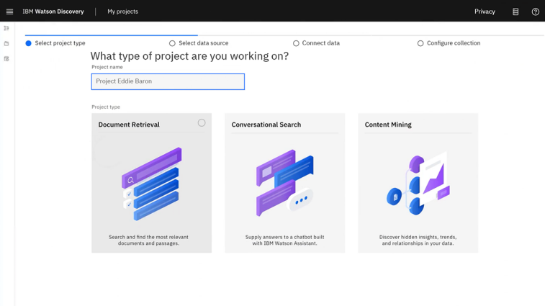The width and height of the screenshot is (545, 306).
Task: Open the hamburger navigation menu
Action: 9,12
